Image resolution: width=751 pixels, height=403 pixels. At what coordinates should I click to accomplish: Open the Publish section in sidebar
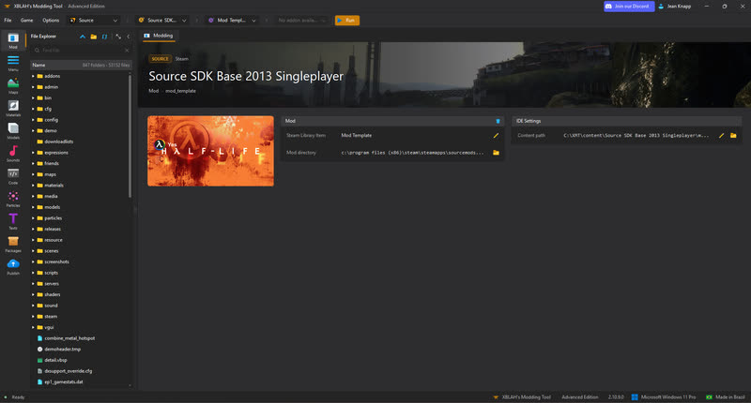click(13, 266)
